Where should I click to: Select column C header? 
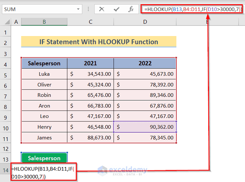click(x=90, y=22)
